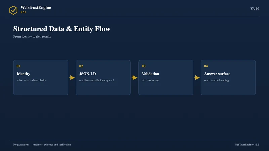
Task: Select the 02 JSON-LD card
Action: click(x=103, y=78)
